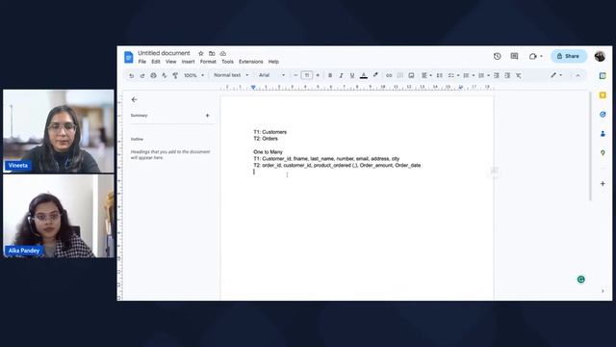This screenshot has height=347, width=616.
Task: Open the text alignment dropdown
Action: (x=426, y=75)
